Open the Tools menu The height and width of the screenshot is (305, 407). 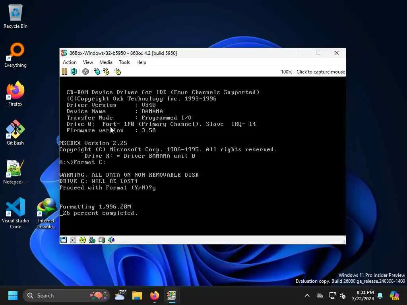point(124,62)
